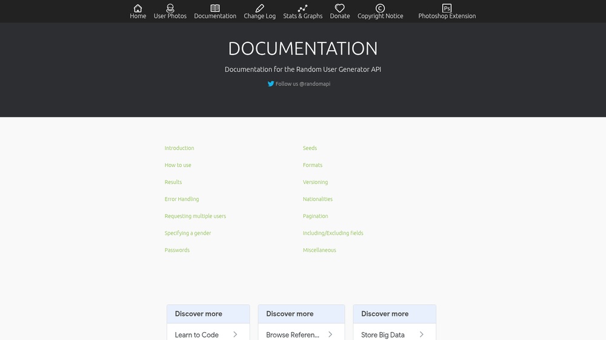Go to the Miscellaneous section
The image size is (606, 340).
319,250
